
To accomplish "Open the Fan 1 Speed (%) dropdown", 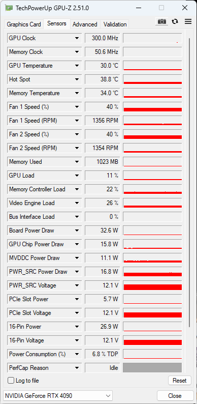I will pos(77,107).
